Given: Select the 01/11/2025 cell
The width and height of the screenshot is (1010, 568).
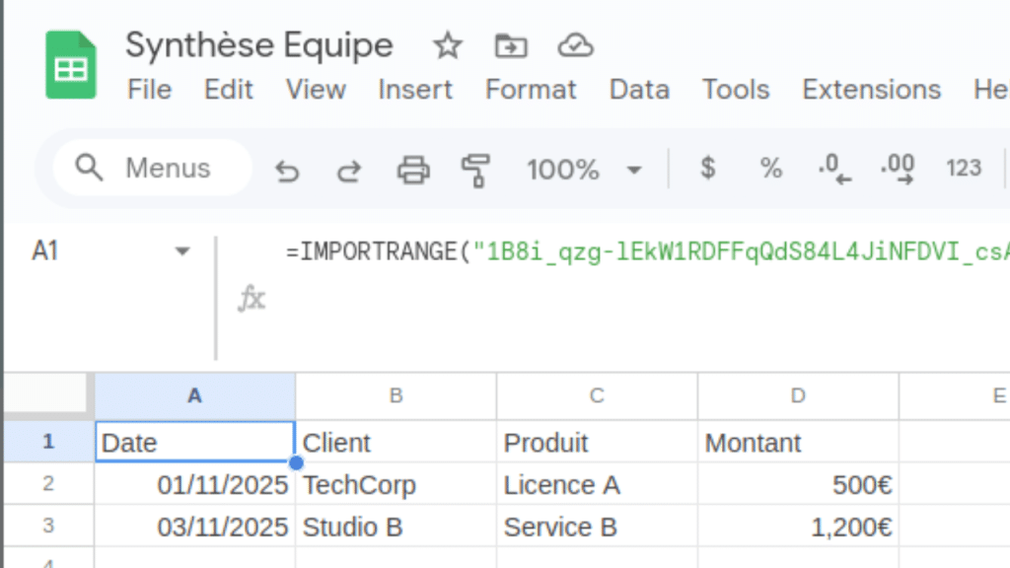Looking at the screenshot, I should click(194, 484).
